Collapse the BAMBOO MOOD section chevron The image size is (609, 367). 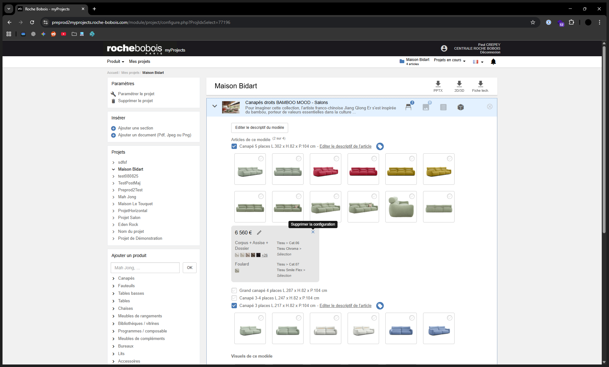point(215,106)
